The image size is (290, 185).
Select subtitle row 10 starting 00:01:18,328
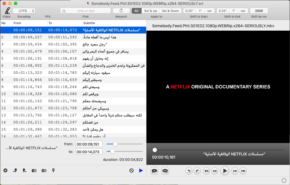point(73,94)
